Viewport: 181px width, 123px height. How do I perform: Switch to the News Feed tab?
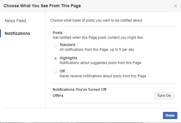pos(15,21)
